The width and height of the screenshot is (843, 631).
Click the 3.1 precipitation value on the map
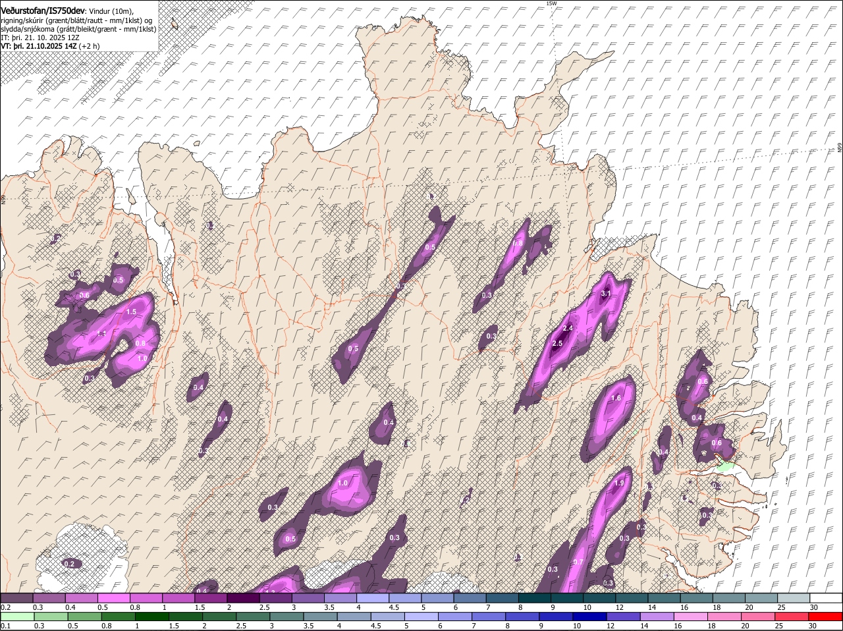pos(607,294)
